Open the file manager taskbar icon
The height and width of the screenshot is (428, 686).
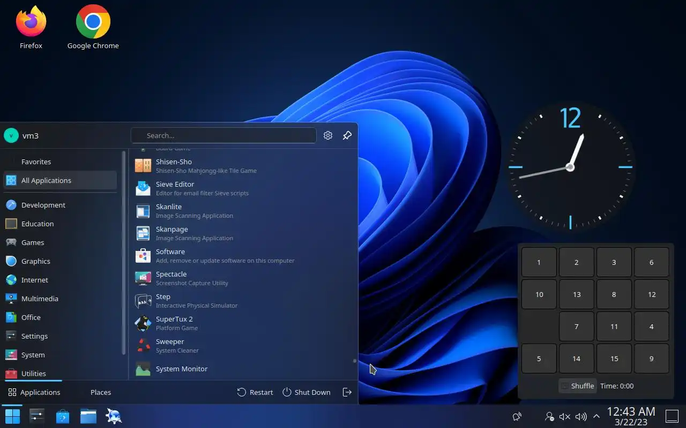tap(88, 416)
